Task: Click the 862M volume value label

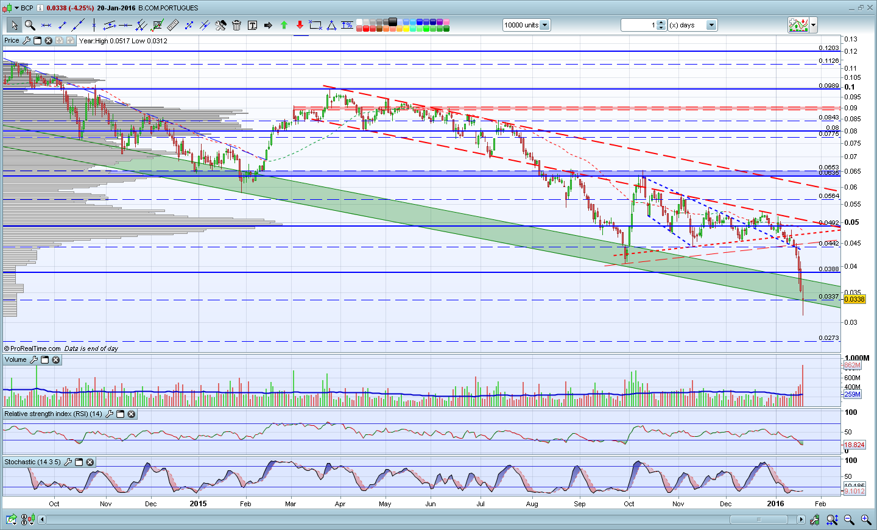Action: [x=853, y=366]
